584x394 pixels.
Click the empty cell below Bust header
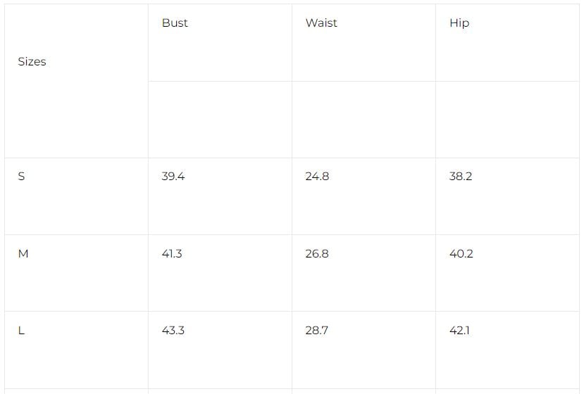pyautogui.click(x=220, y=120)
